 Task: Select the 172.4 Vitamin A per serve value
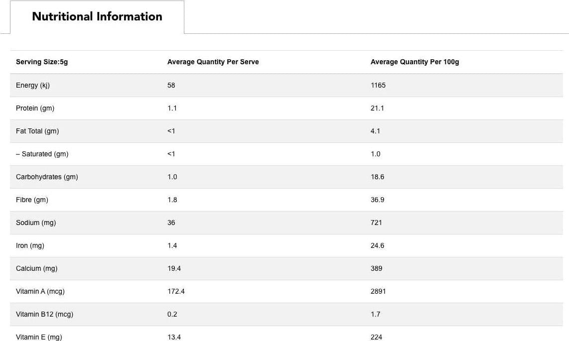click(x=176, y=291)
